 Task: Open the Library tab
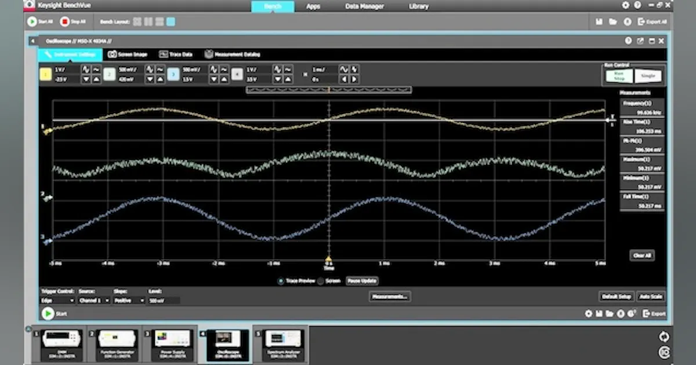(418, 6)
